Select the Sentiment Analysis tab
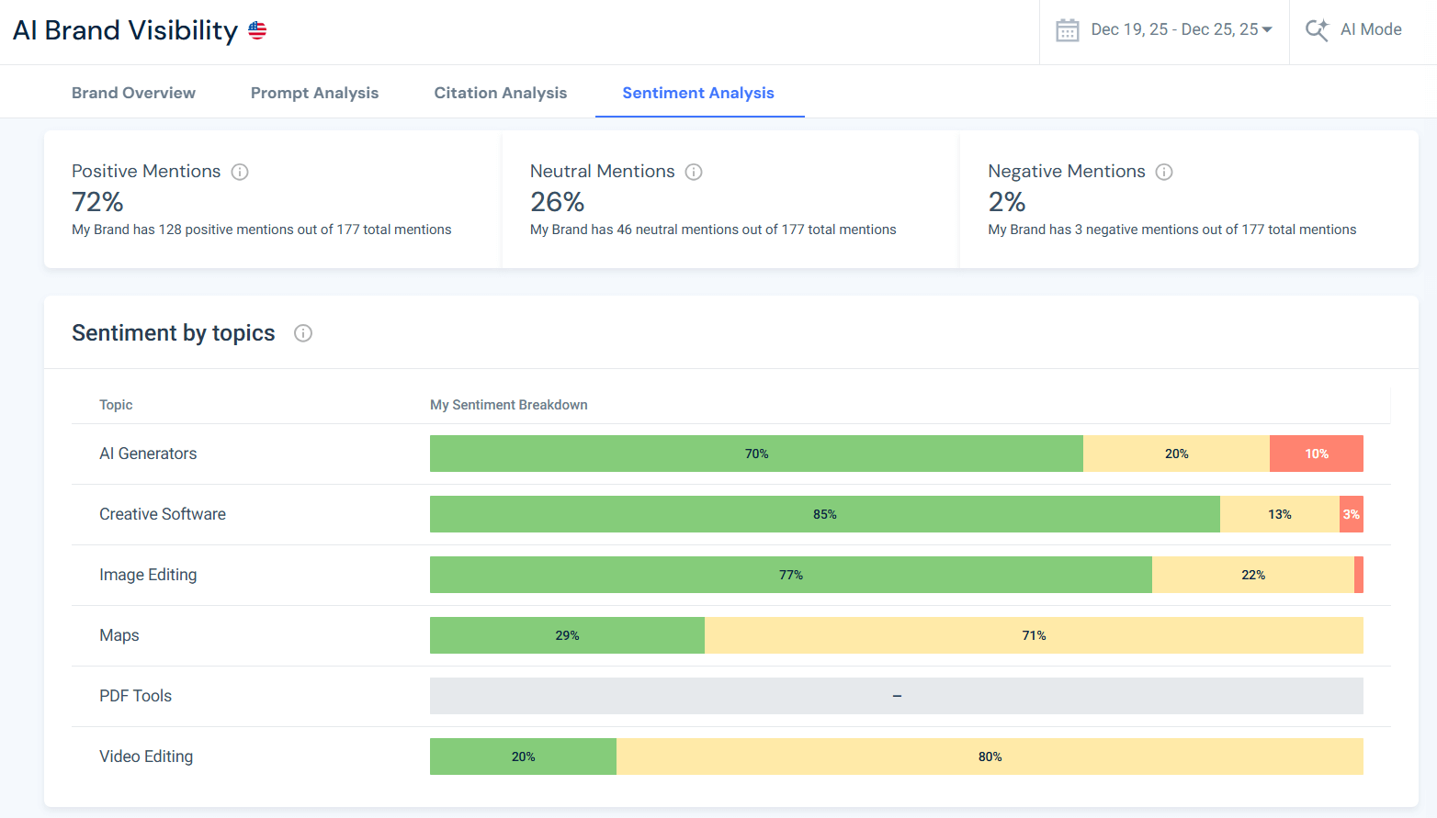The width and height of the screenshot is (1437, 818). 698,92
